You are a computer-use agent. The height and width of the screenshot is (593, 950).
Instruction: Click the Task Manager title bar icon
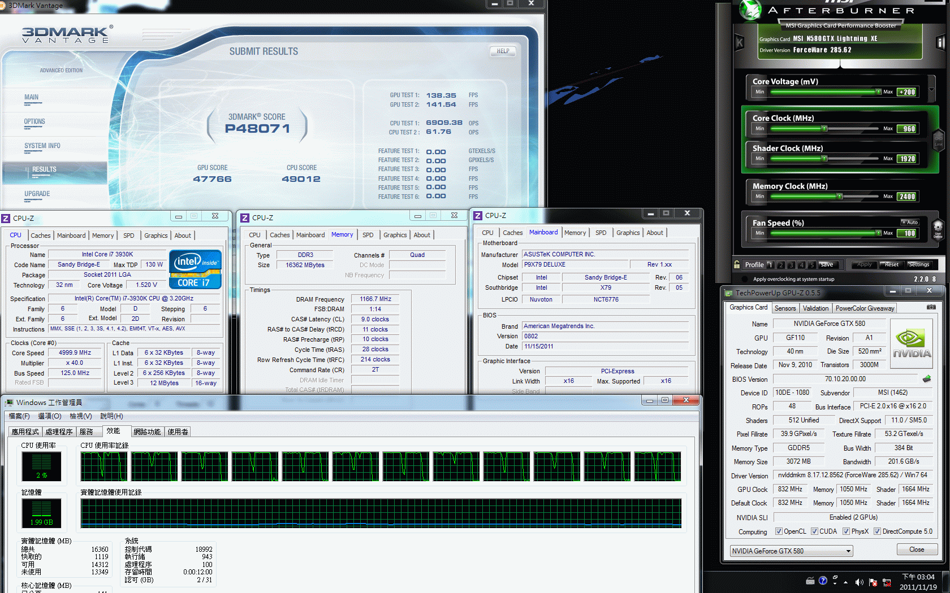pyautogui.click(x=9, y=402)
